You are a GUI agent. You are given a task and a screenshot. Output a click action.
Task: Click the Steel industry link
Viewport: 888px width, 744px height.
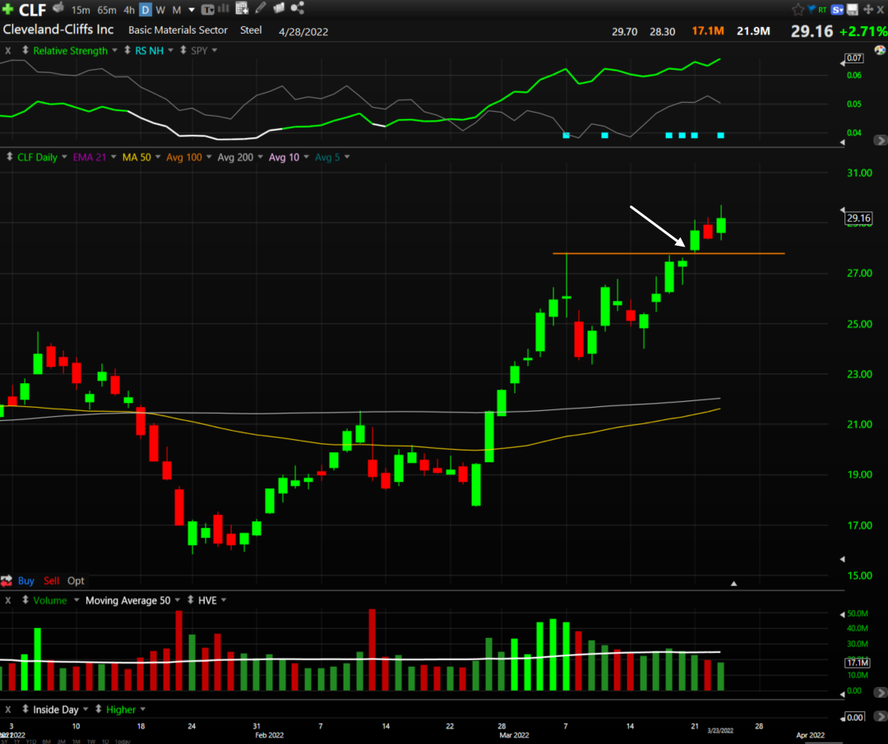(251, 30)
